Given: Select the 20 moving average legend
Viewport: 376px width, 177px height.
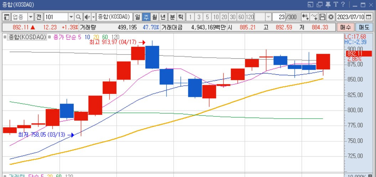Looking at the screenshot, I should (x=96, y=37).
